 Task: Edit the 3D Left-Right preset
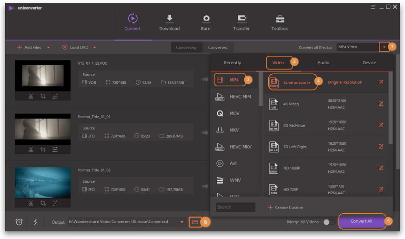pos(381,146)
